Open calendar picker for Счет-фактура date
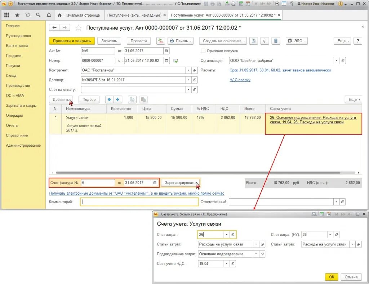The height and width of the screenshot is (284, 369). (155, 183)
